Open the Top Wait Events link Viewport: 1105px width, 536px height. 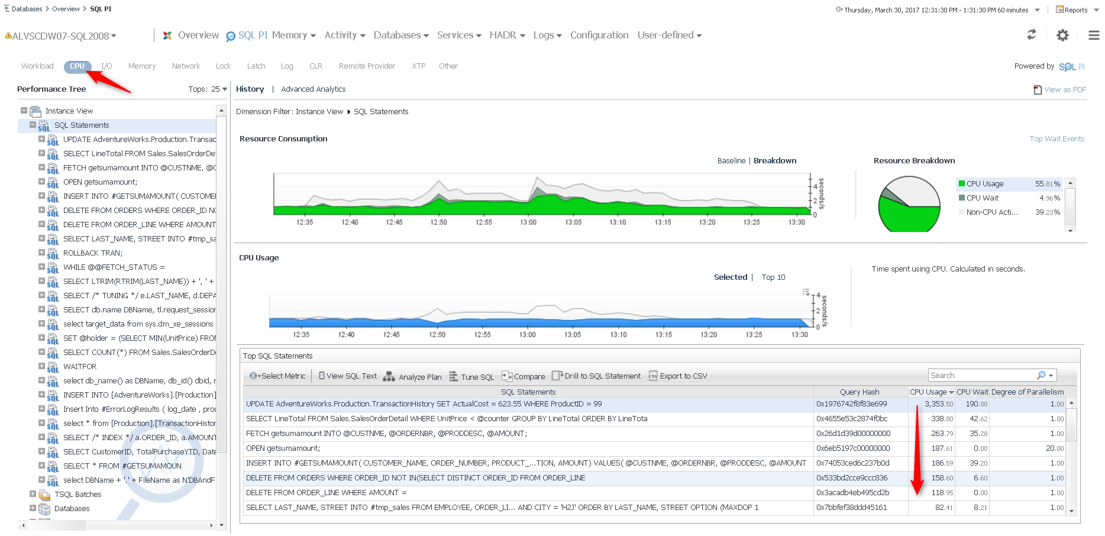[1056, 139]
